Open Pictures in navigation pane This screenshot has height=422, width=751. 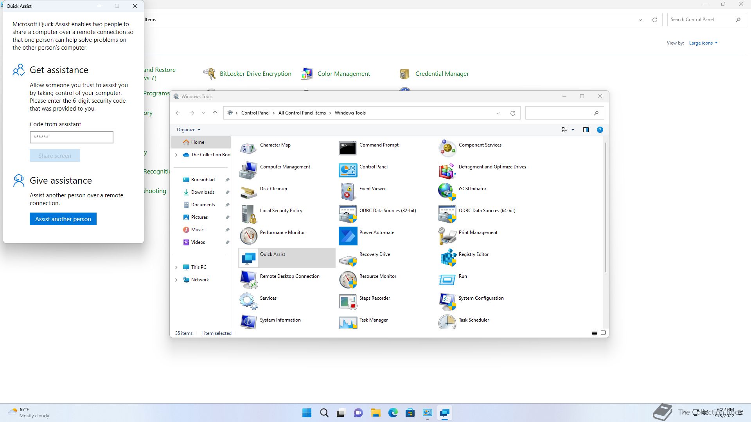pyautogui.click(x=199, y=217)
